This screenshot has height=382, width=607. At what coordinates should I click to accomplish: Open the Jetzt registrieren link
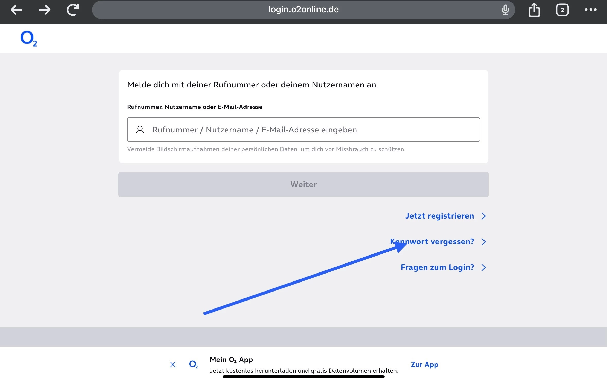coord(439,216)
